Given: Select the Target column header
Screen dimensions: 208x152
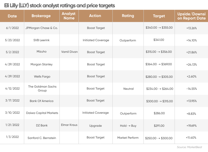Looking at the screenshot, I should pos(159,16).
